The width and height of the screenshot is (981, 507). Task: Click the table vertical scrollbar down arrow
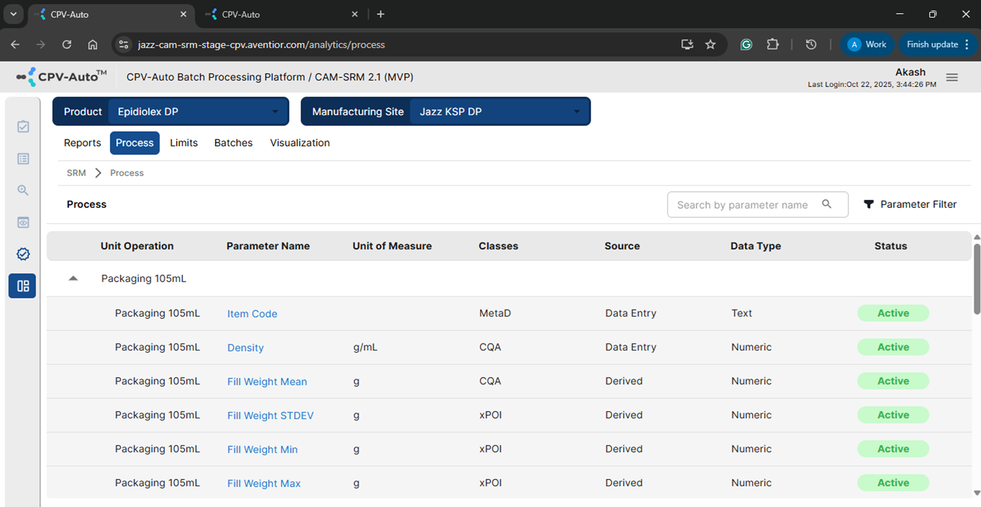click(976, 493)
